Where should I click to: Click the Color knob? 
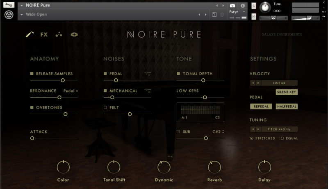[63, 167]
